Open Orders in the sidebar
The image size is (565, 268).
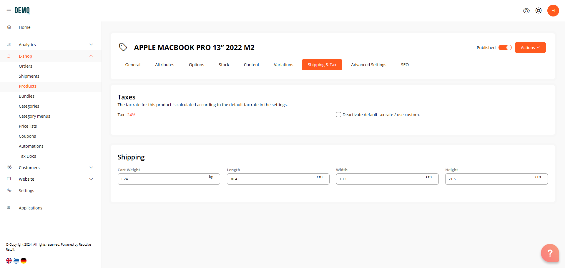(26, 66)
